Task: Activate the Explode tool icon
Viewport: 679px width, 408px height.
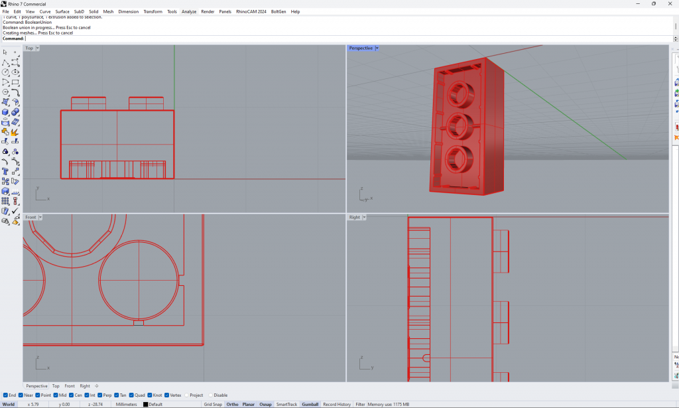Action: point(15,132)
